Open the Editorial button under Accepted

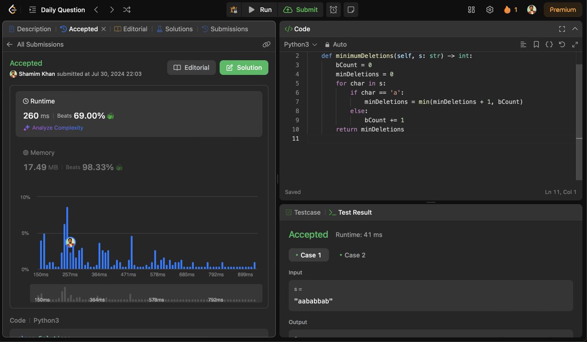[191, 67]
